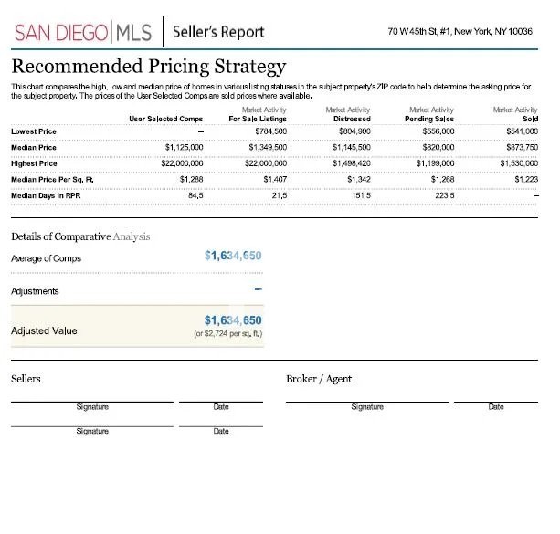Select the Adjusted Value $1,634,650 amount
560x534 pixels.
coord(233,319)
